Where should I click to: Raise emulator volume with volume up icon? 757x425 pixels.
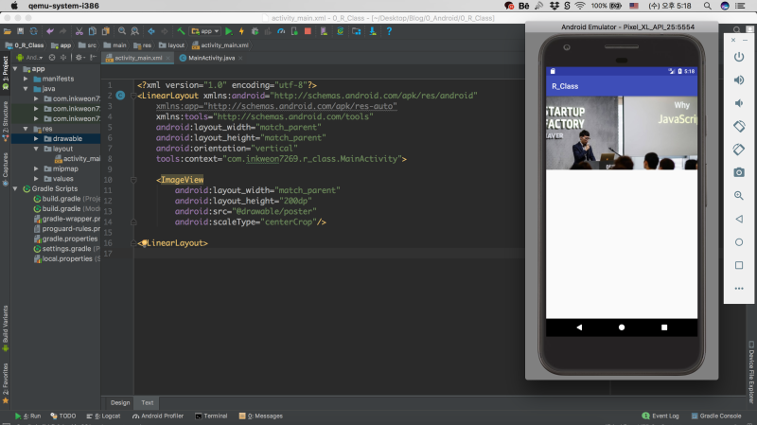coord(739,80)
